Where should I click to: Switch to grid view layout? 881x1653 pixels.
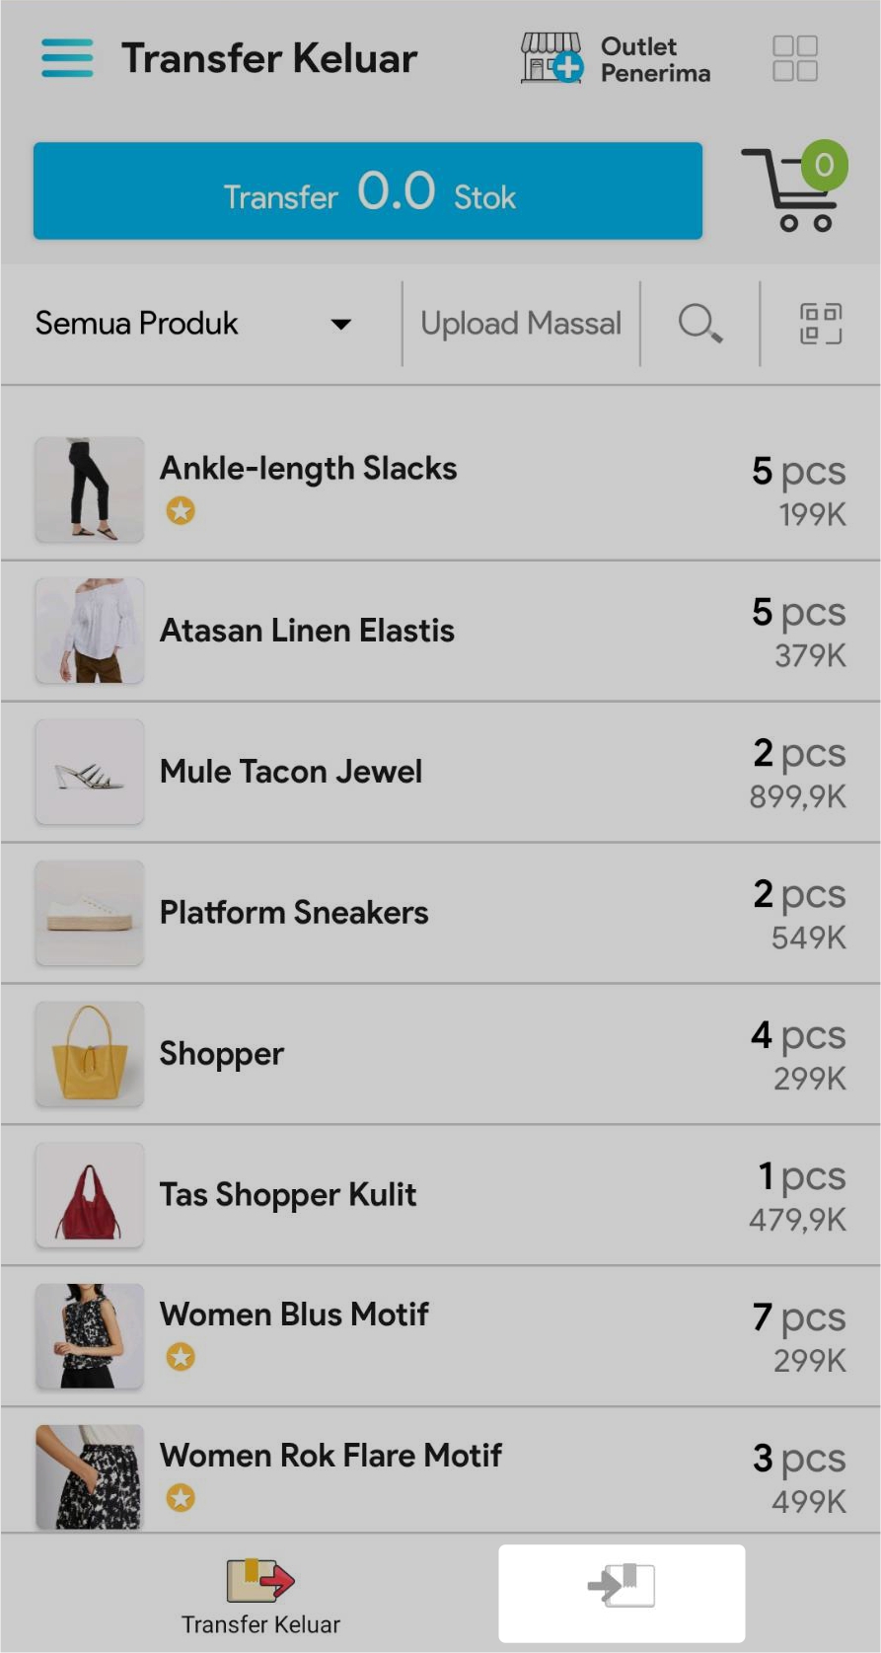(x=794, y=58)
